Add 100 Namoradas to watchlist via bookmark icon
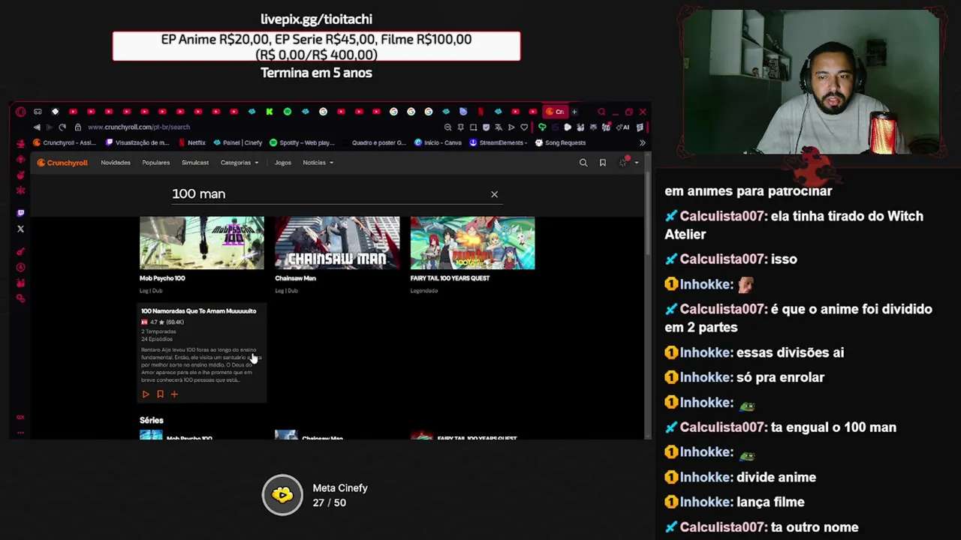The width and height of the screenshot is (961, 540). [160, 394]
